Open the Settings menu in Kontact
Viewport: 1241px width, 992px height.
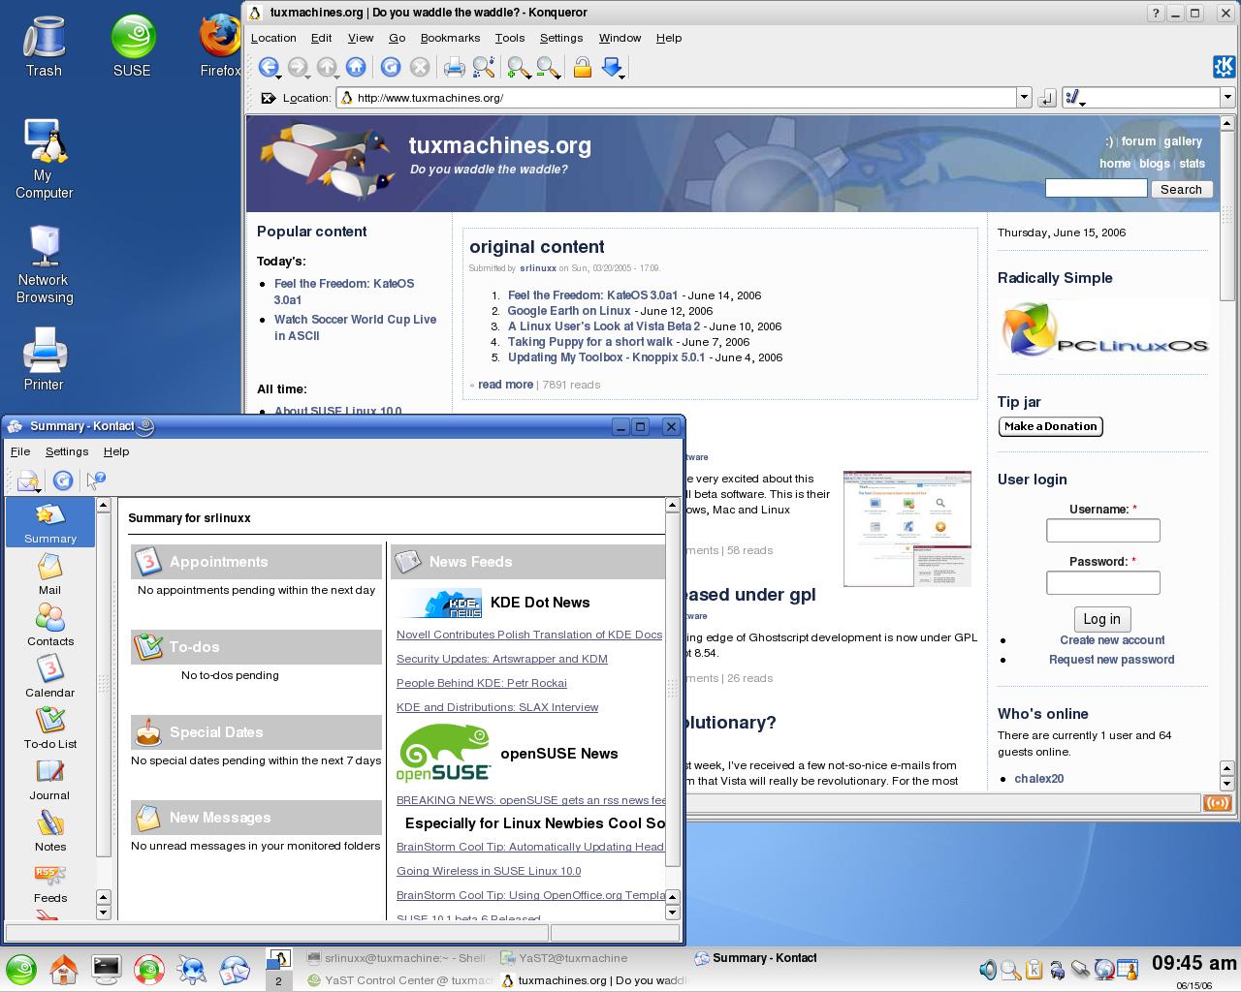[x=67, y=451]
